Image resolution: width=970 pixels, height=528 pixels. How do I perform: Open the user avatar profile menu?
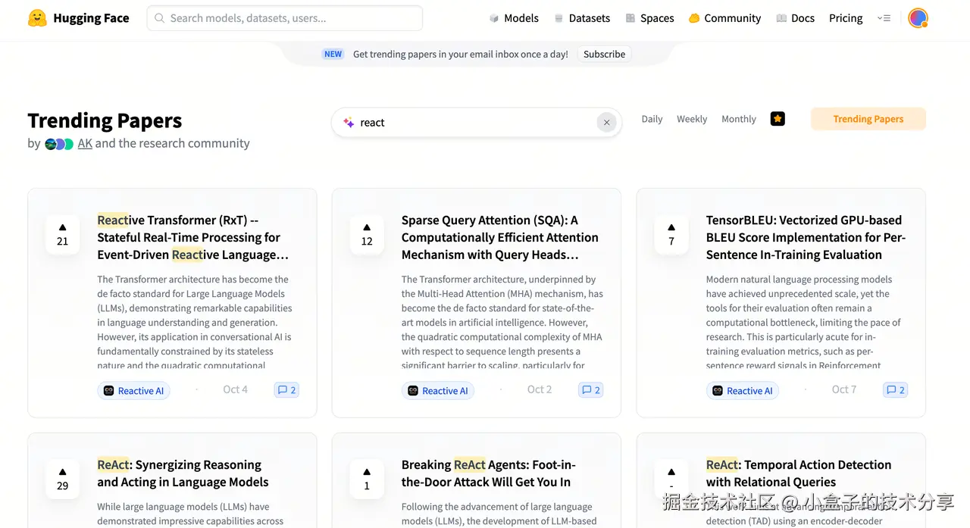(x=918, y=18)
